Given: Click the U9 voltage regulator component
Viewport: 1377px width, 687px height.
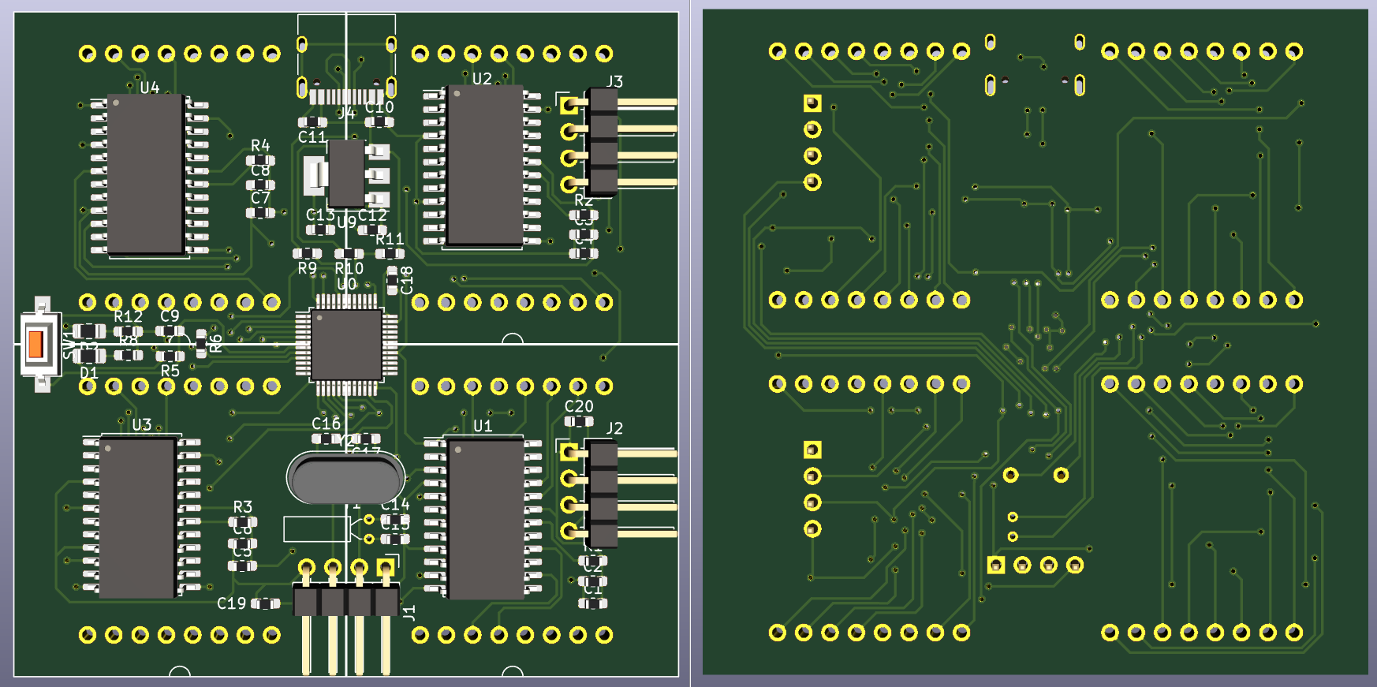Looking at the screenshot, I should point(346,173).
